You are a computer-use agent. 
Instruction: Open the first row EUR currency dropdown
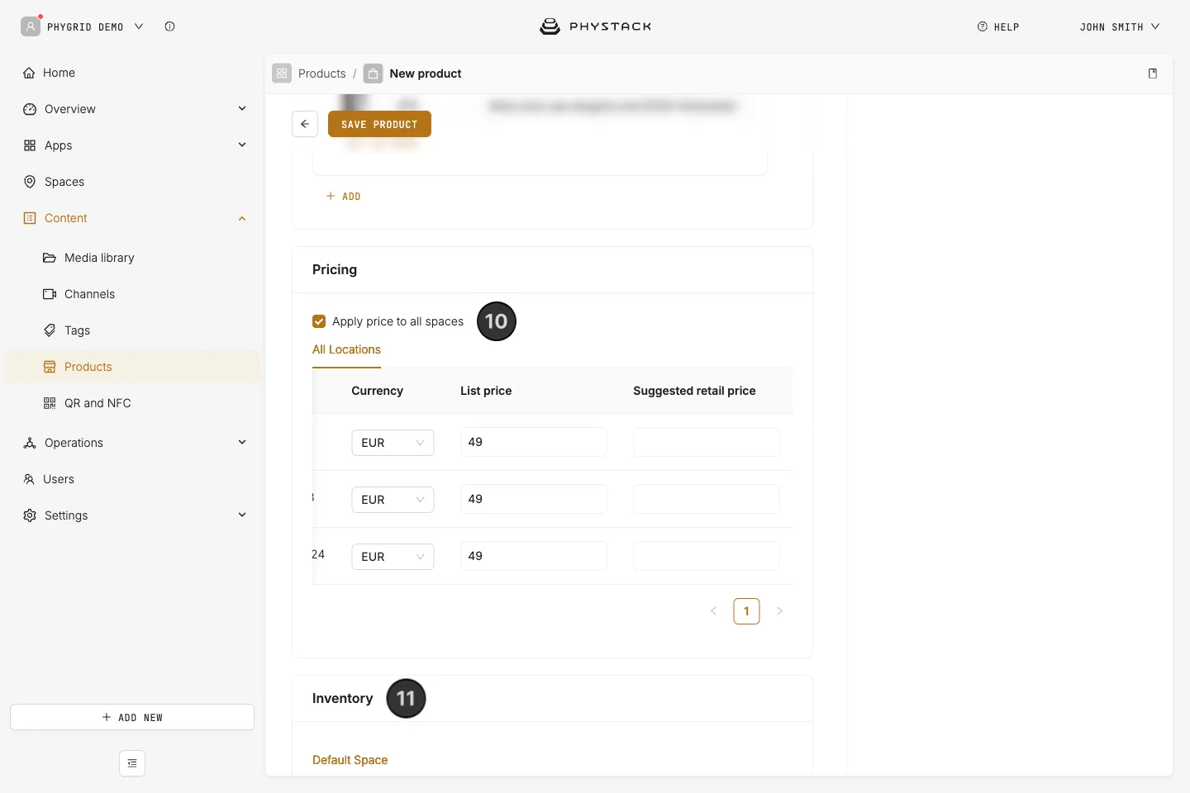(393, 443)
